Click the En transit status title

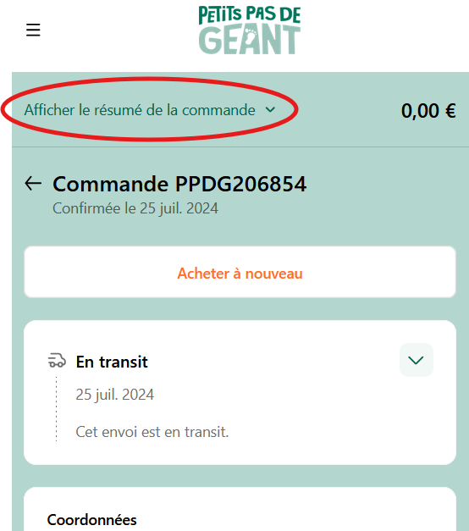coord(112,362)
